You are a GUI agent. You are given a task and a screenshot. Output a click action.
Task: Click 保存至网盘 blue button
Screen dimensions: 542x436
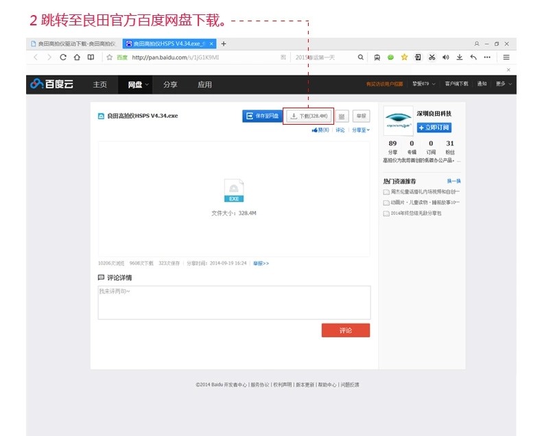(x=262, y=116)
